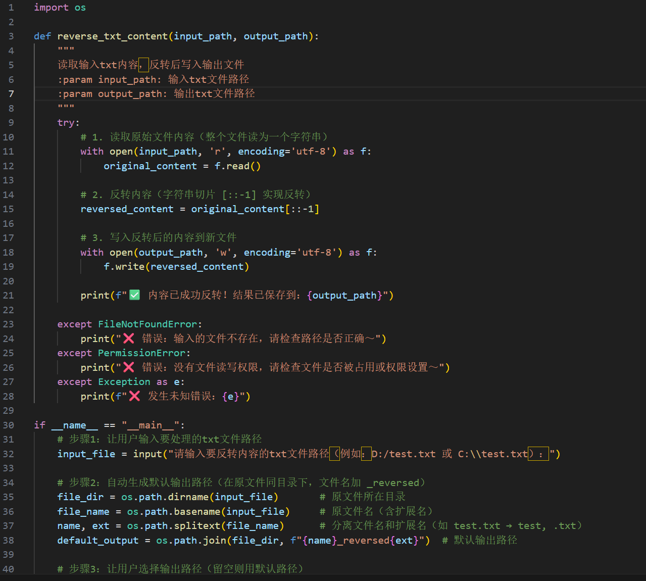
Task: Click the os.path.basename call
Action: point(173,512)
